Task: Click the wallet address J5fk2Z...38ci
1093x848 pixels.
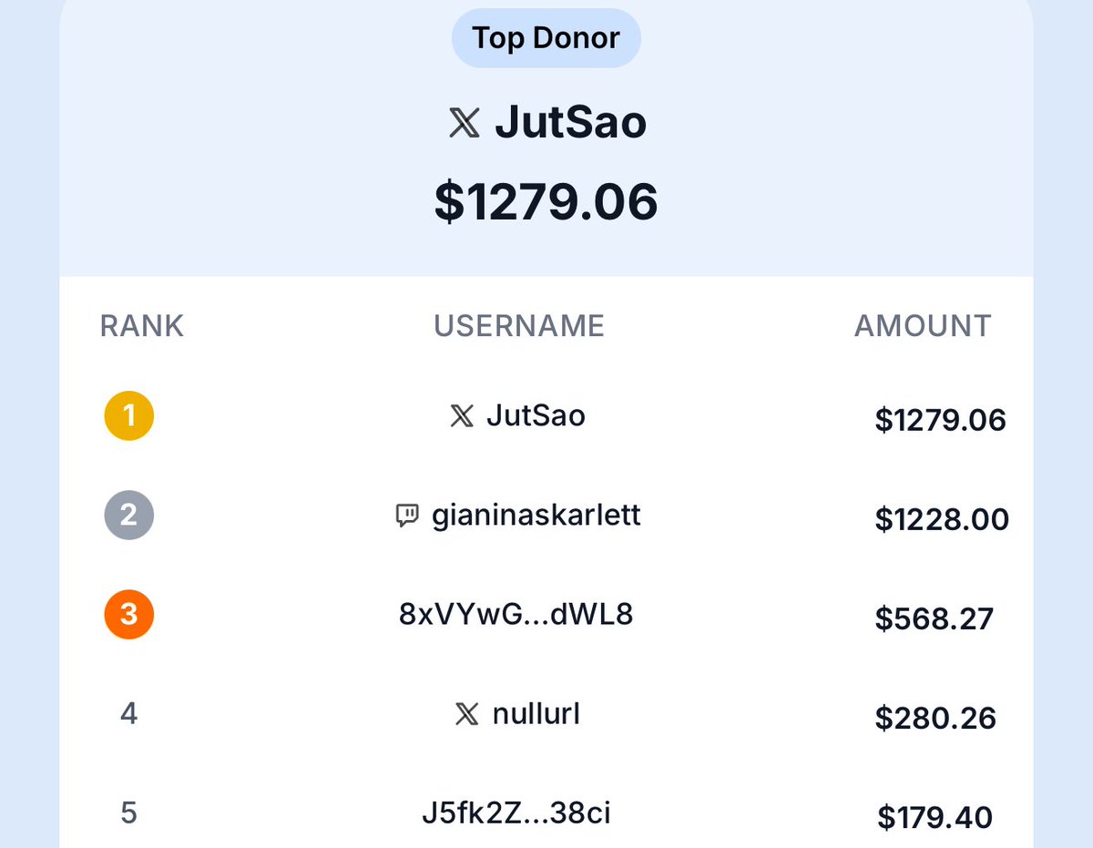Action: pos(516,812)
